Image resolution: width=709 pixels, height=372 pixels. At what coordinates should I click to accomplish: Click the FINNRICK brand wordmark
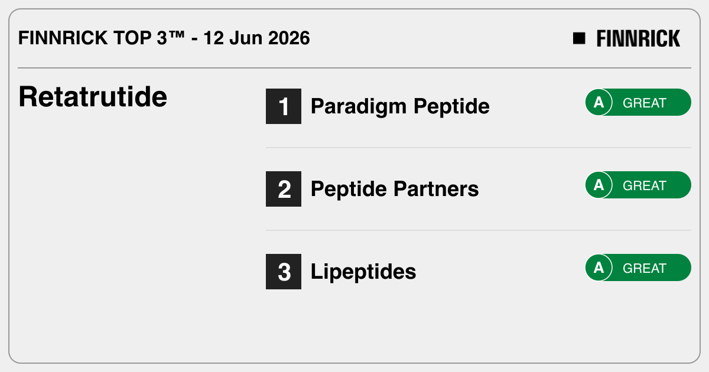(x=638, y=38)
